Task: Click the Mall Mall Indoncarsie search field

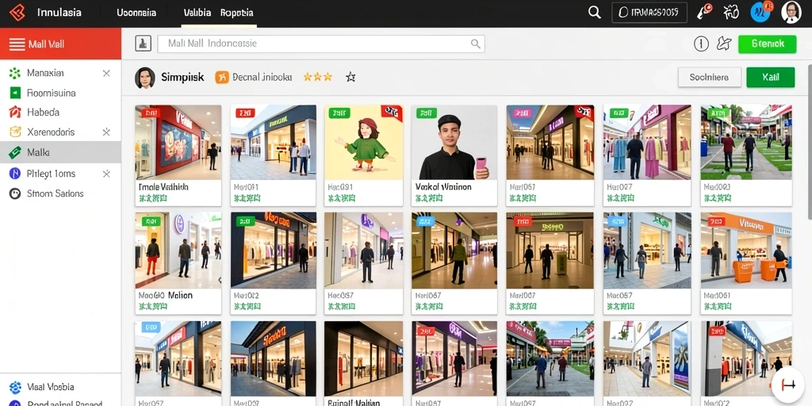Action: pos(321,44)
